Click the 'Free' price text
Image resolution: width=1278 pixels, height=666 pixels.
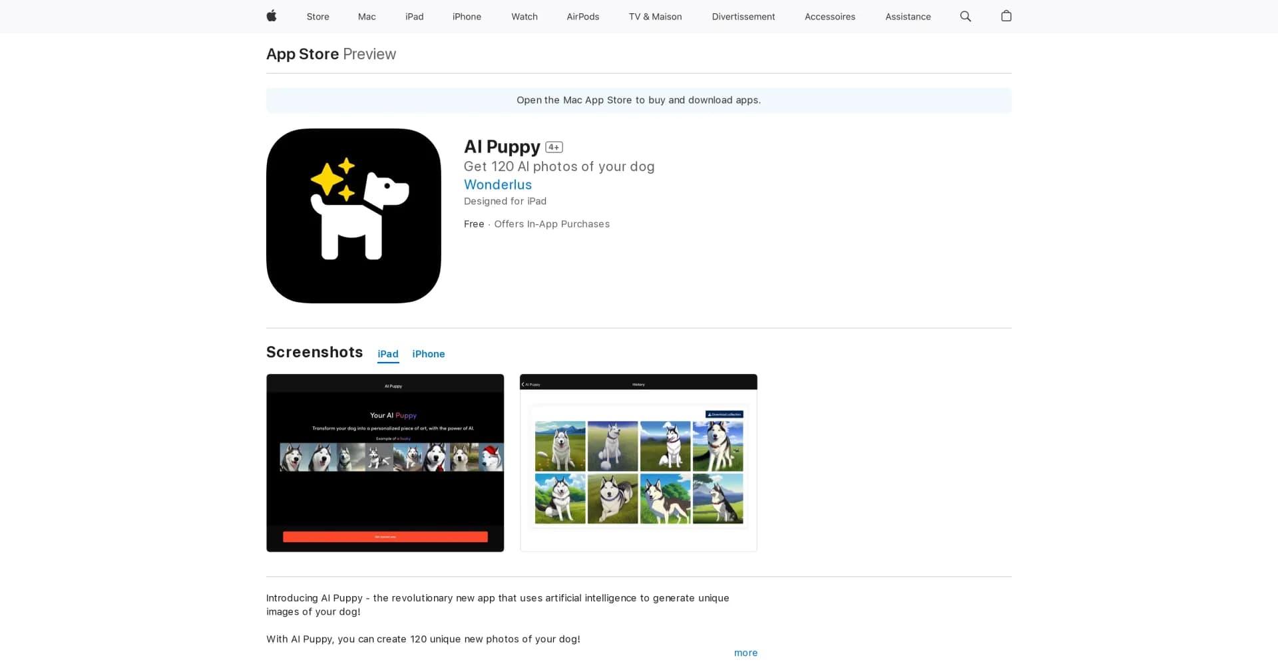point(474,224)
